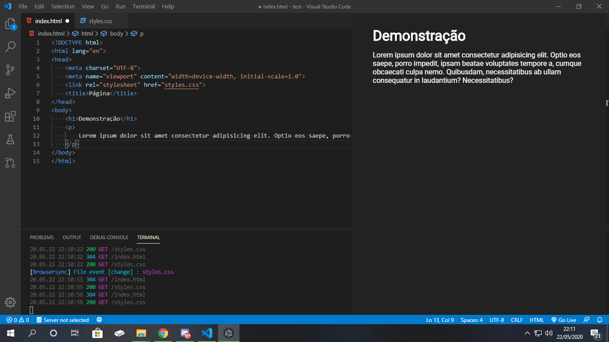This screenshot has height=342, width=609.
Task: Click the globe icon in status bar
Action: pyautogui.click(x=99, y=320)
